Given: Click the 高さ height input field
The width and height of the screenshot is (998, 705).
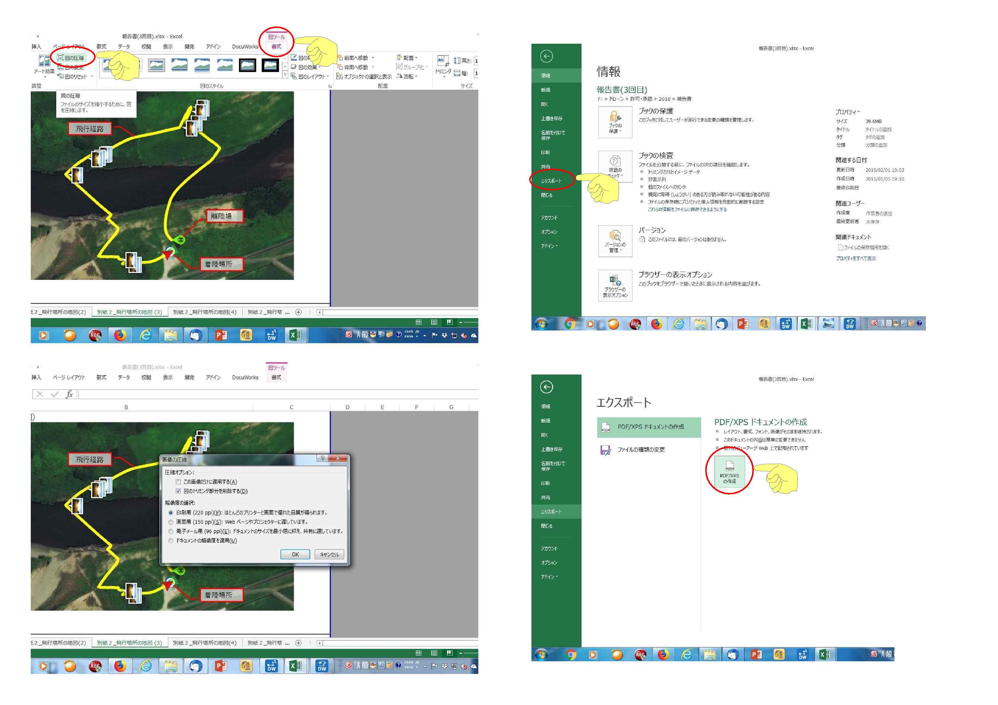Looking at the screenshot, I should 476,61.
